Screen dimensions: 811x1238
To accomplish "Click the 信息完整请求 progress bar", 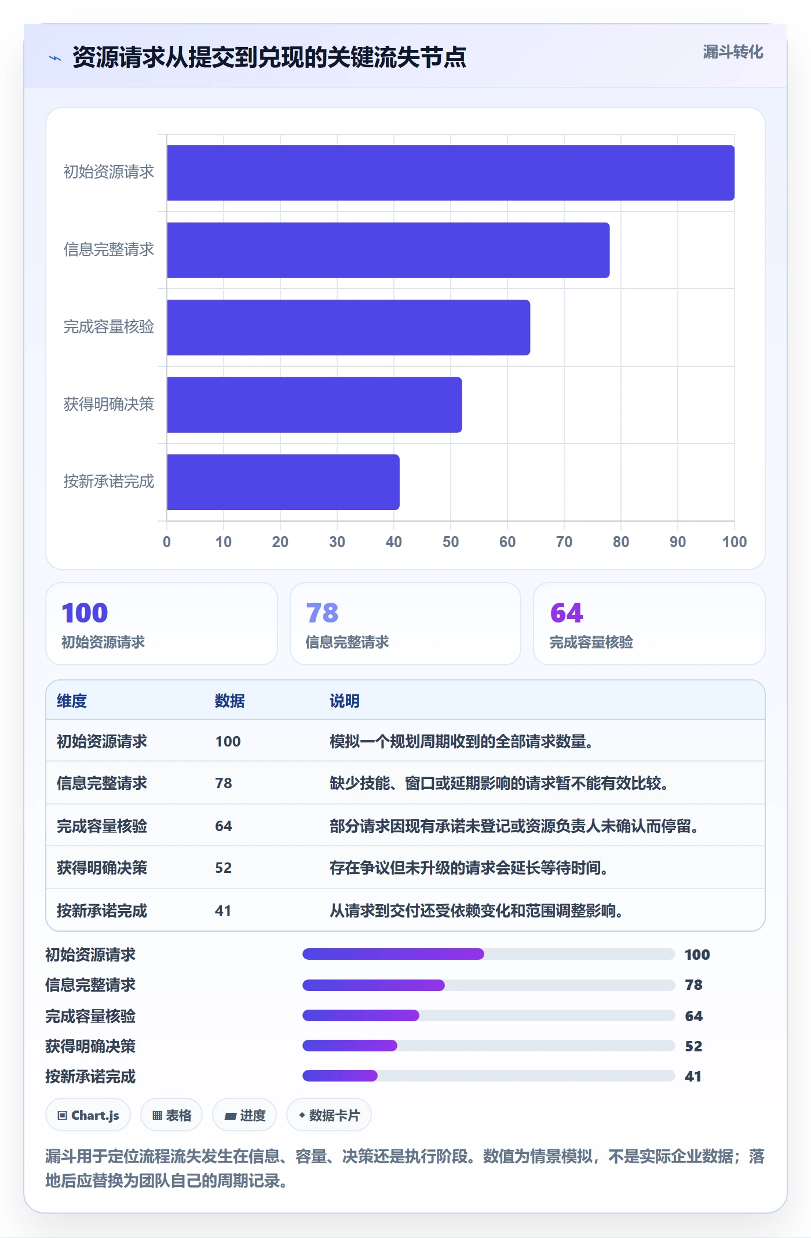I will 489,985.
